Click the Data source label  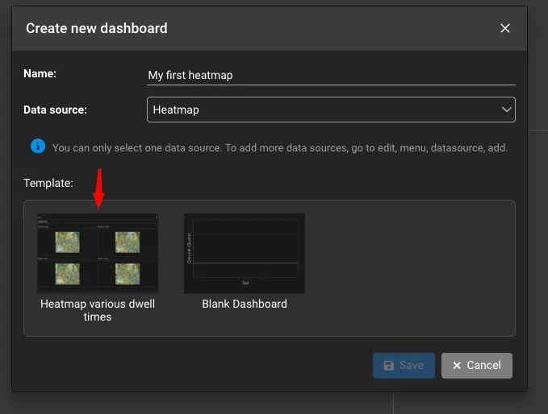(55, 110)
